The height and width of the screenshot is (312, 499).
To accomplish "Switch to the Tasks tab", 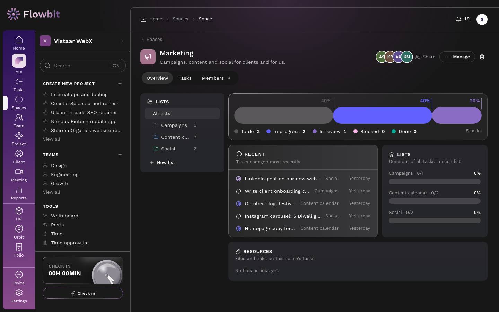I will coord(185,78).
